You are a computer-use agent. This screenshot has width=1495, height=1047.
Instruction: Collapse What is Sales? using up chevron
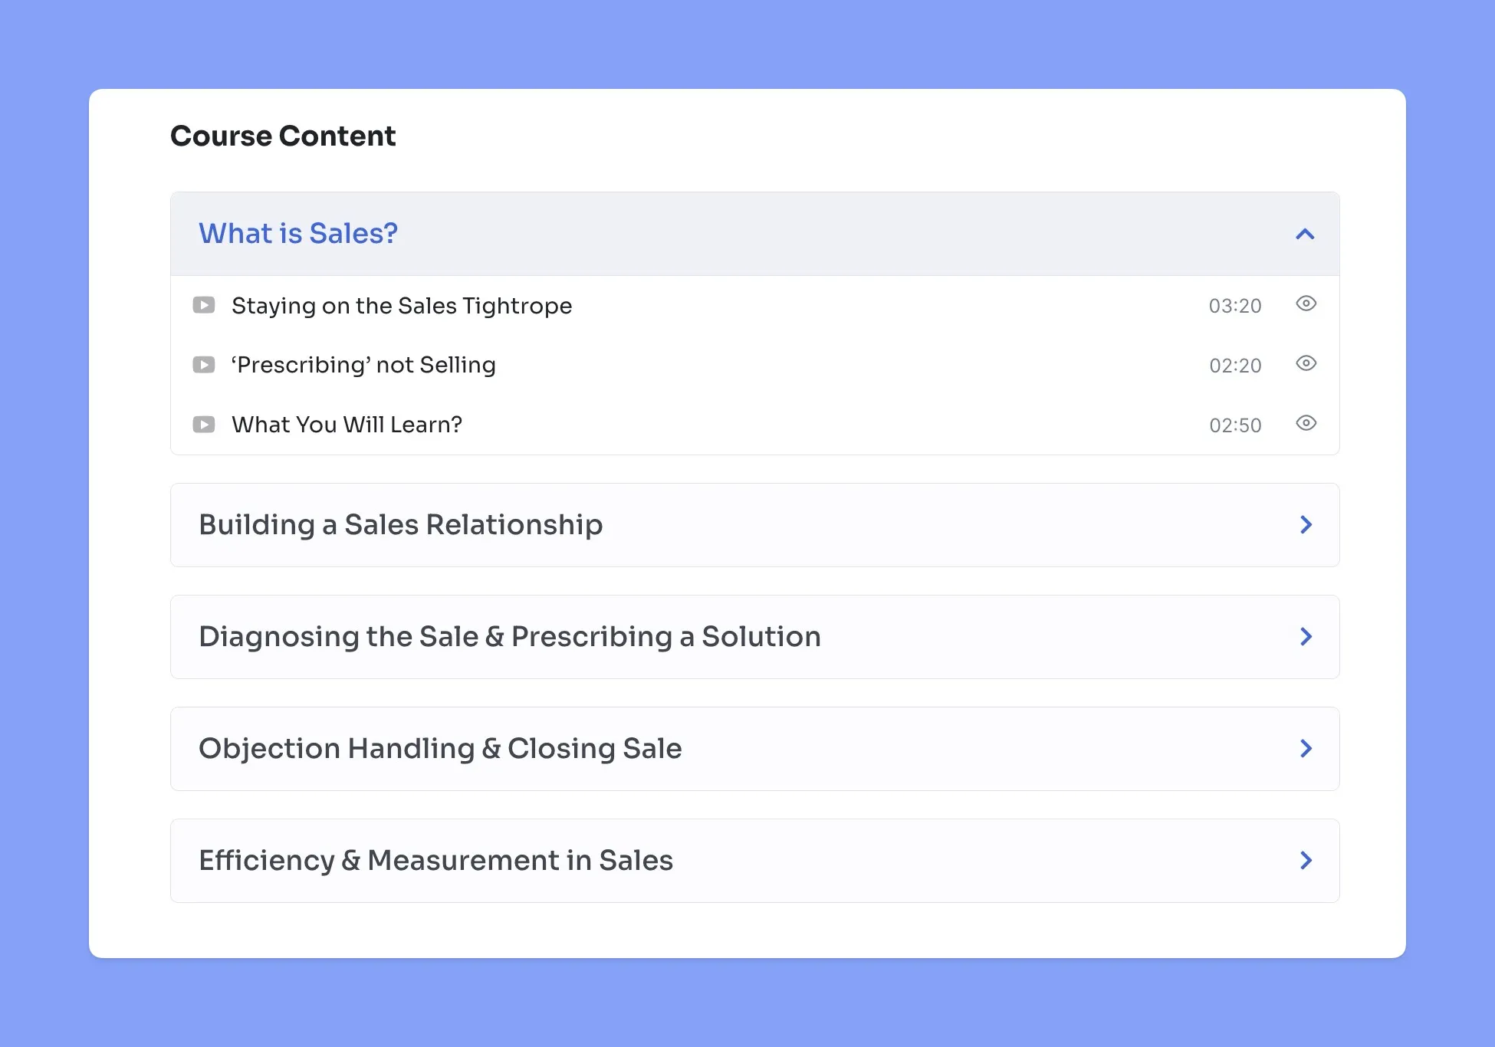(1305, 234)
